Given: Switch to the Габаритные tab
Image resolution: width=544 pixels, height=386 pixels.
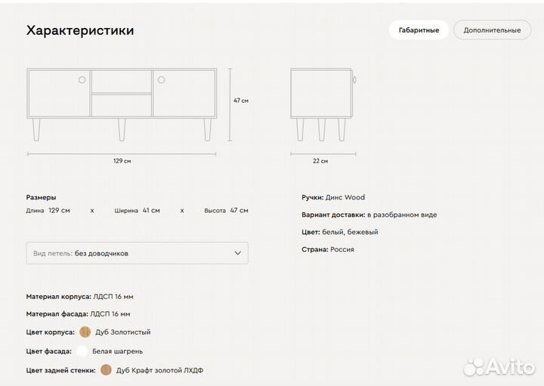Looking at the screenshot, I should point(419,30).
